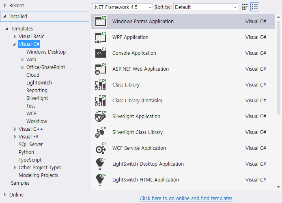The height and width of the screenshot is (203, 282).
Task: Click the scrollbar down arrow in template list
Action: coord(278,186)
